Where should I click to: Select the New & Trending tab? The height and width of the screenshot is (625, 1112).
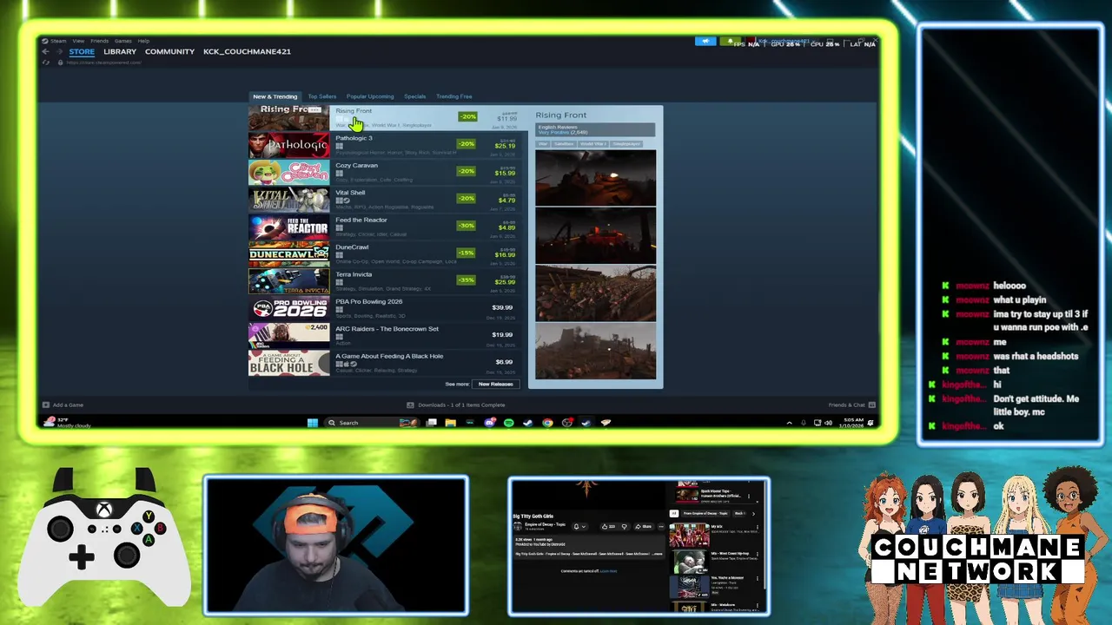(x=275, y=96)
